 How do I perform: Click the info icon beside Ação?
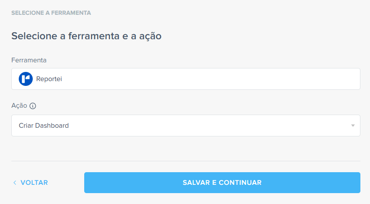pos(33,105)
